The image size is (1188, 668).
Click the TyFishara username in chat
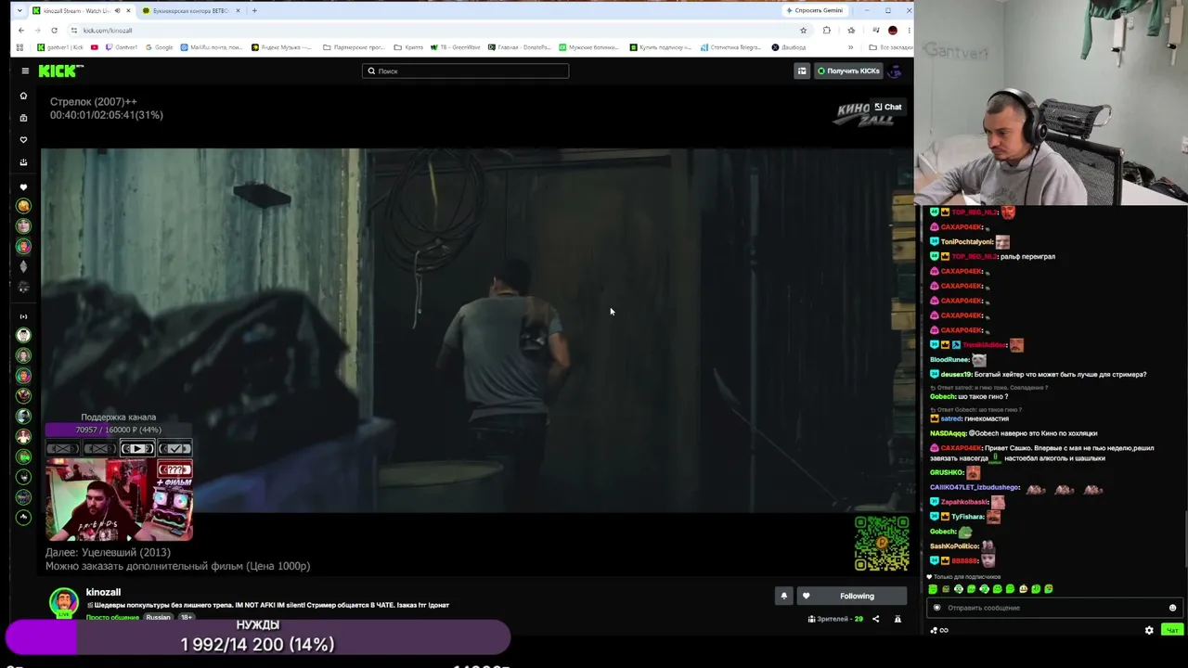coord(967,517)
